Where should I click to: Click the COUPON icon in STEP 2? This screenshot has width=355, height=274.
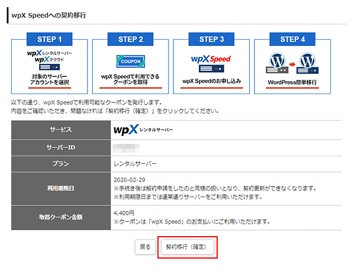(x=131, y=61)
